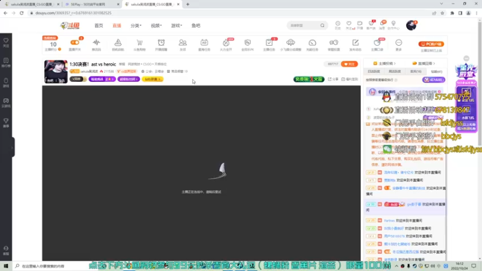Click the start-broadcast camera icon in header
The height and width of the screenshot is (271, 482).
click(360, 23)
